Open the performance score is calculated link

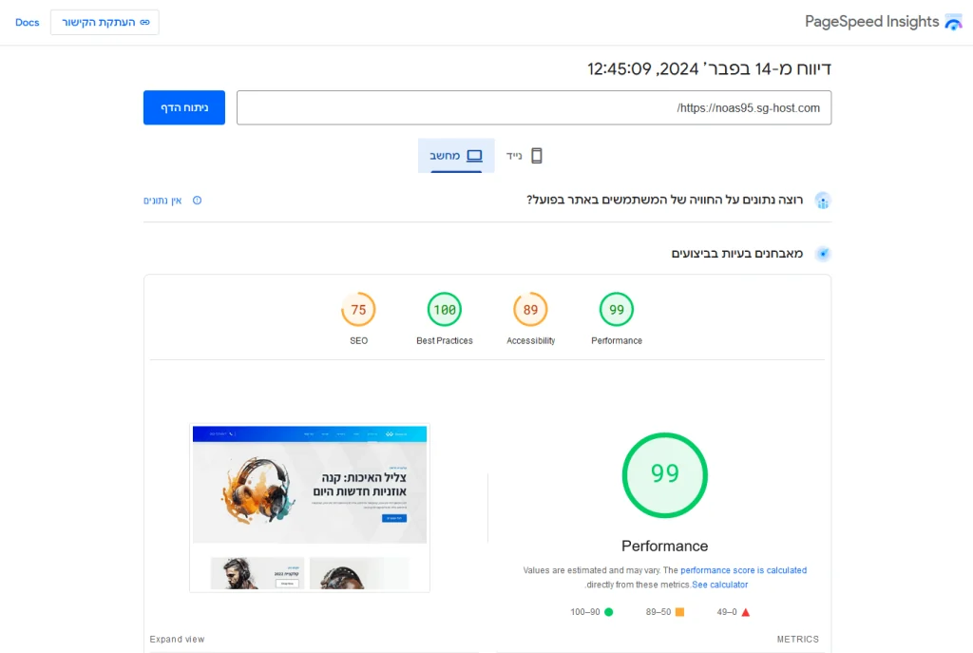743,569
